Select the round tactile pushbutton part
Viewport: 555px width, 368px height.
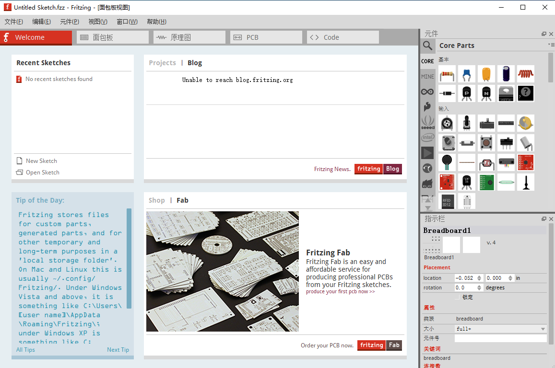(x=486, y=143)
